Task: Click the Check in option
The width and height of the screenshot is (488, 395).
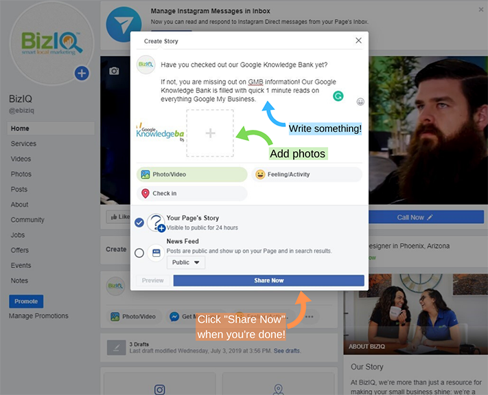Action: pyautogui.click(x=191, y=194)
